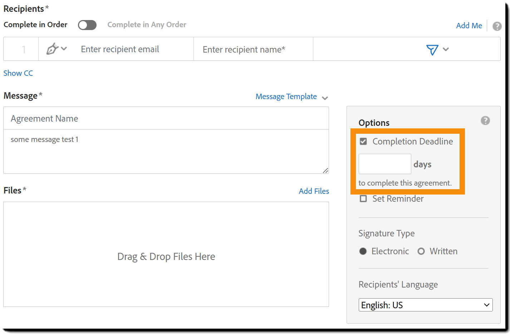Click the Show CC link
This screenshot has width=510, height=334.
click(x=18, y=73)
